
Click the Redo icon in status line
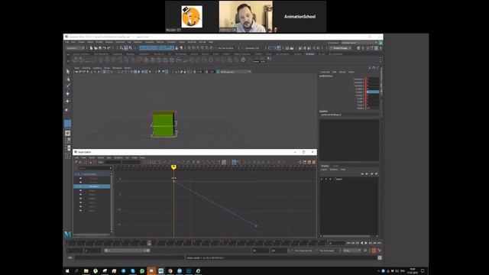click(x=108, y=48)
